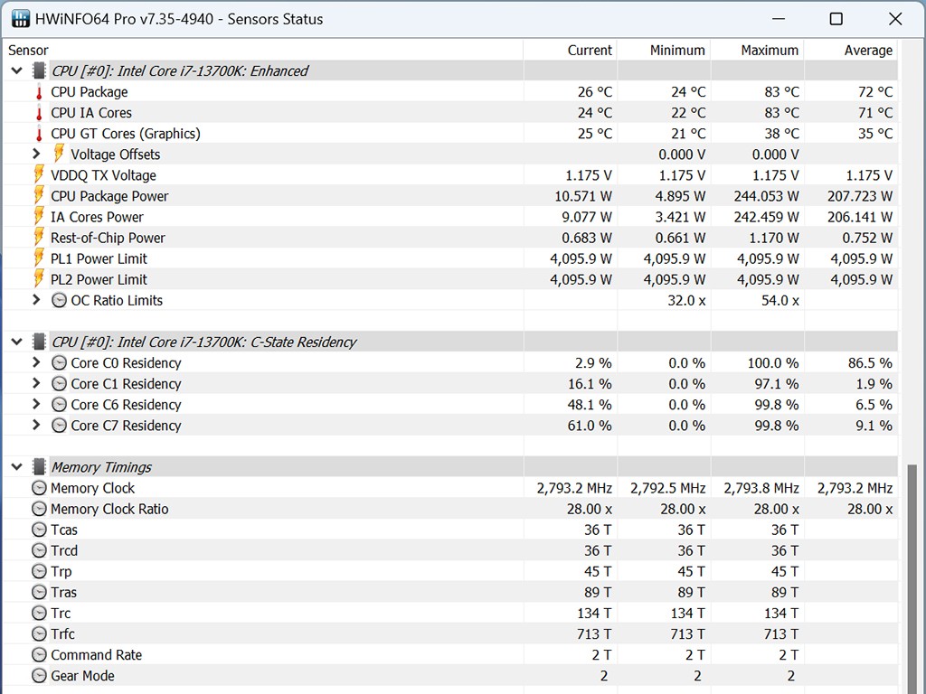The width and height of the screenshot is (926, 694).
Task: Click the CPU GT Cores thermometer icon
Action: [x=39, y=134]
